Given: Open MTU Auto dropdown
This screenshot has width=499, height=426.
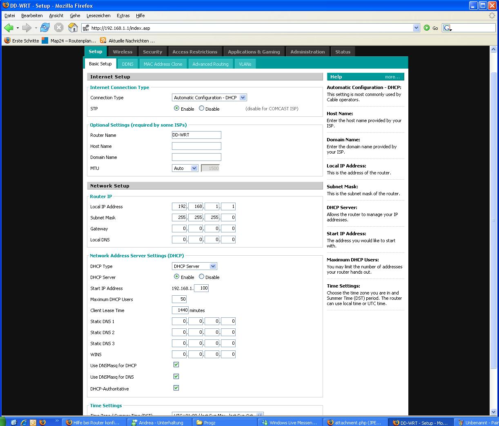Looking at the screenshot, I should tap(185, 168).
